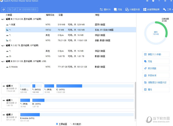Open the 遷移OS (migrate OS) tool
Screen dimensions: 173x126
(x=105, y=10)
